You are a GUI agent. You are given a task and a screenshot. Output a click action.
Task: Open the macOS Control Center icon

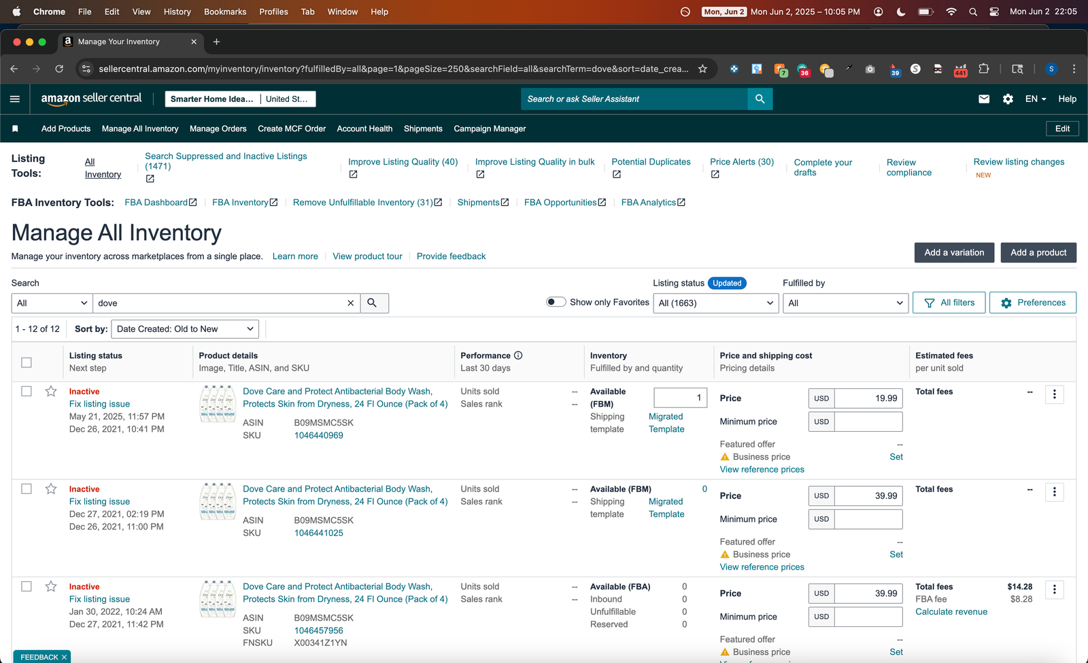click(x=994, y=12)
